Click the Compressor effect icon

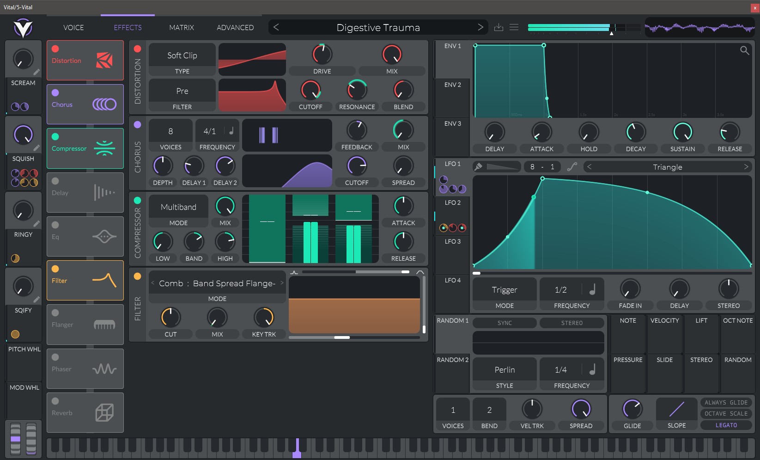tap(104, 148)
